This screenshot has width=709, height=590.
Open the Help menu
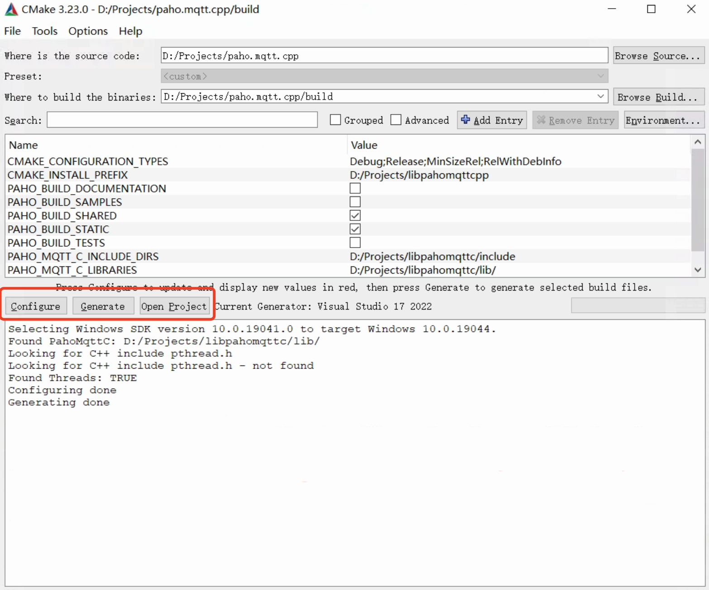pyautogui.click(x=130, y=31)
